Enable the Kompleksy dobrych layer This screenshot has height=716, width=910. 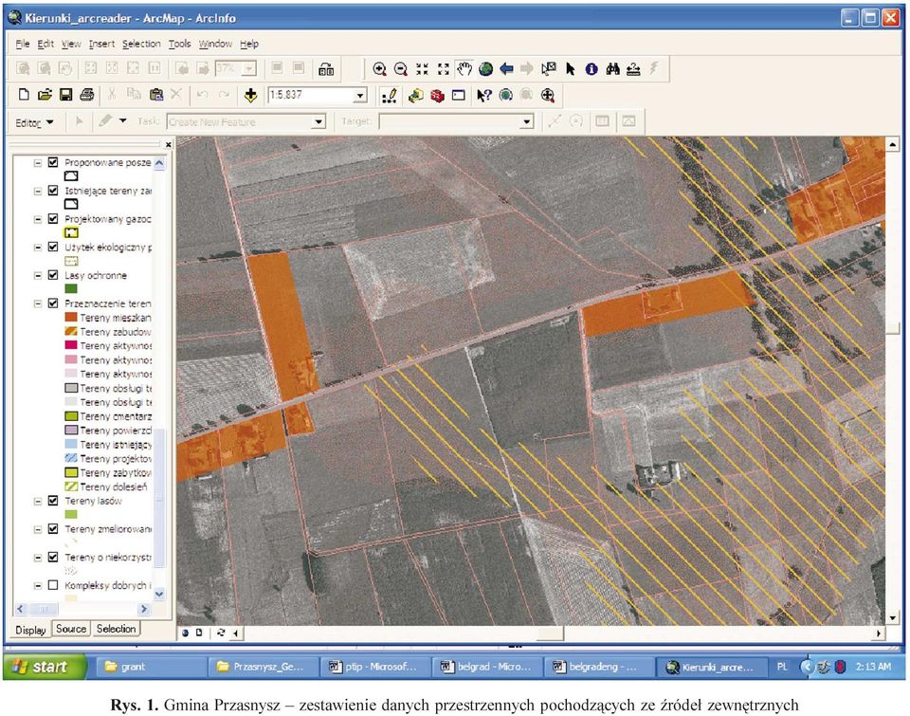[x=53, y=585]
